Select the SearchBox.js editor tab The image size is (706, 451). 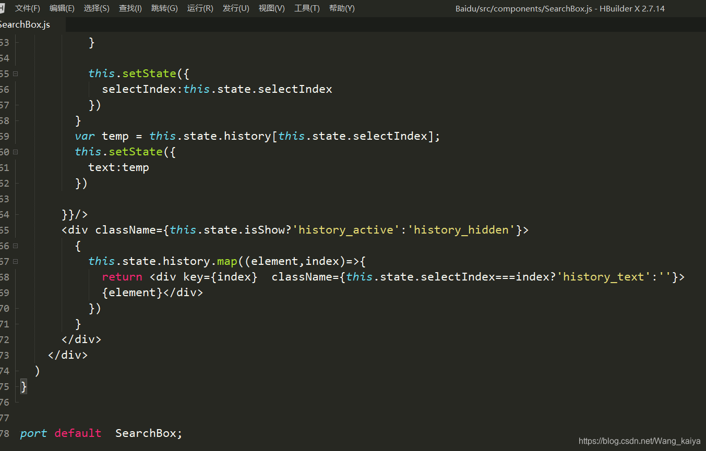pyautogui.click(x=25, y=25)
